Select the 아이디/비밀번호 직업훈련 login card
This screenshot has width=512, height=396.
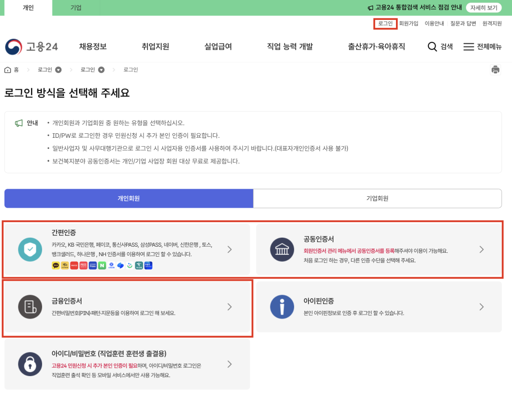[x=127, y=364]
